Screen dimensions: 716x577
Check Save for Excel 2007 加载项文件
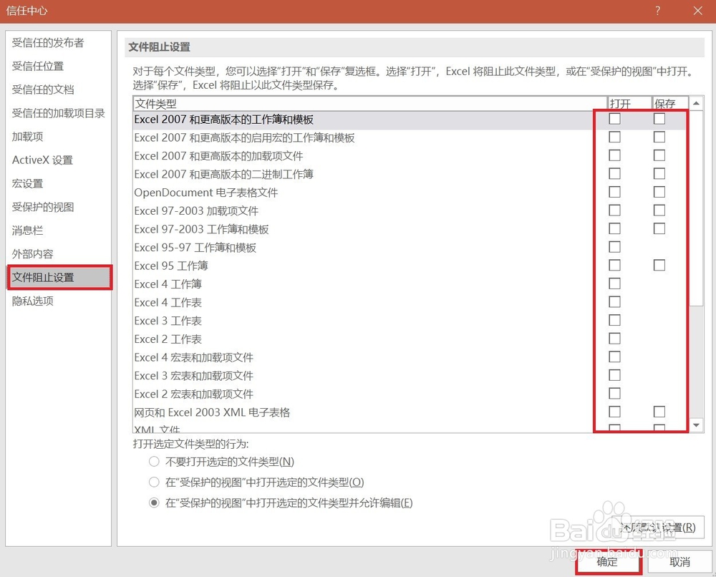pos(659,155)
